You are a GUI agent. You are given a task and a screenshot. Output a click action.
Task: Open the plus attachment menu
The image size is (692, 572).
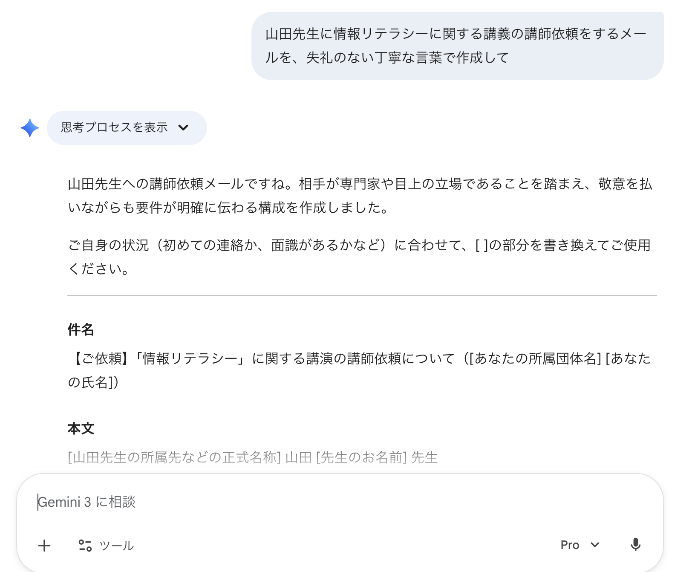pyautogui.click(x=44, y=546)
